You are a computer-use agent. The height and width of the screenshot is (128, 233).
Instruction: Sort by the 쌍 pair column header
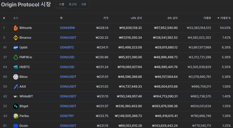(x=61, y=18)
